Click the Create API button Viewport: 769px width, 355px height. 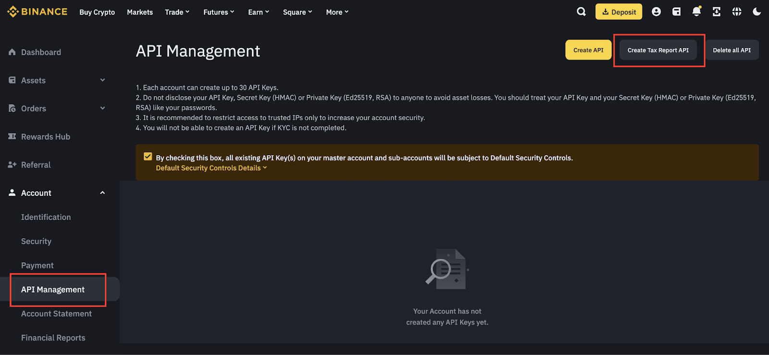pos(588,50)
